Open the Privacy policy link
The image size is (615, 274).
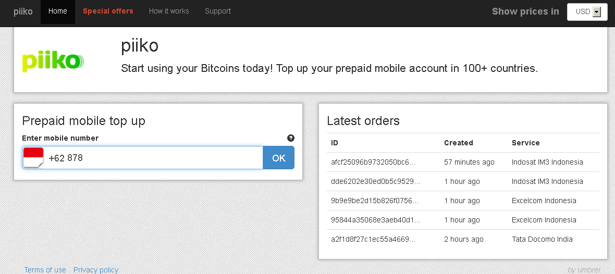pyautogui.click(x=96, y=270)
